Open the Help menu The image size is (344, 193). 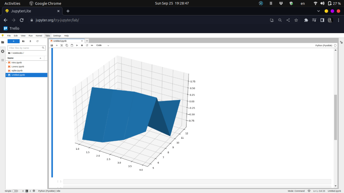pyautogui.click(x=67, y=36)
